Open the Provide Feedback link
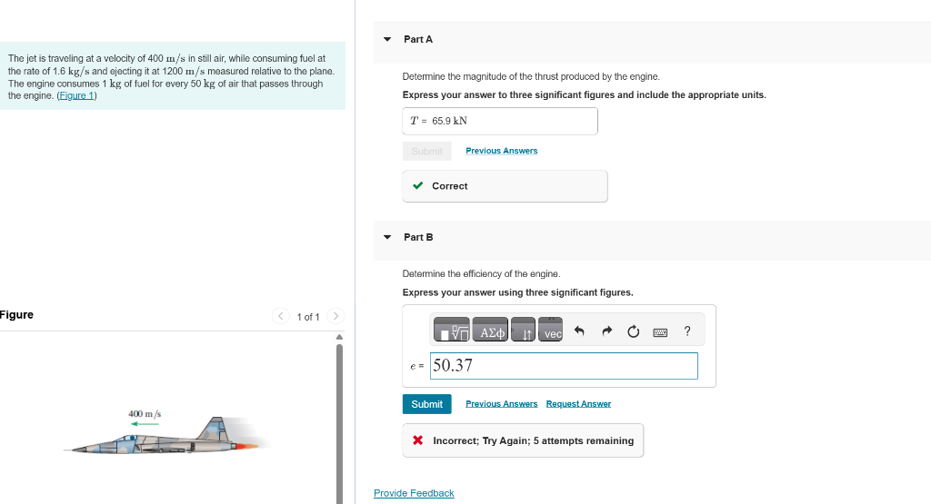 (414, 493)
